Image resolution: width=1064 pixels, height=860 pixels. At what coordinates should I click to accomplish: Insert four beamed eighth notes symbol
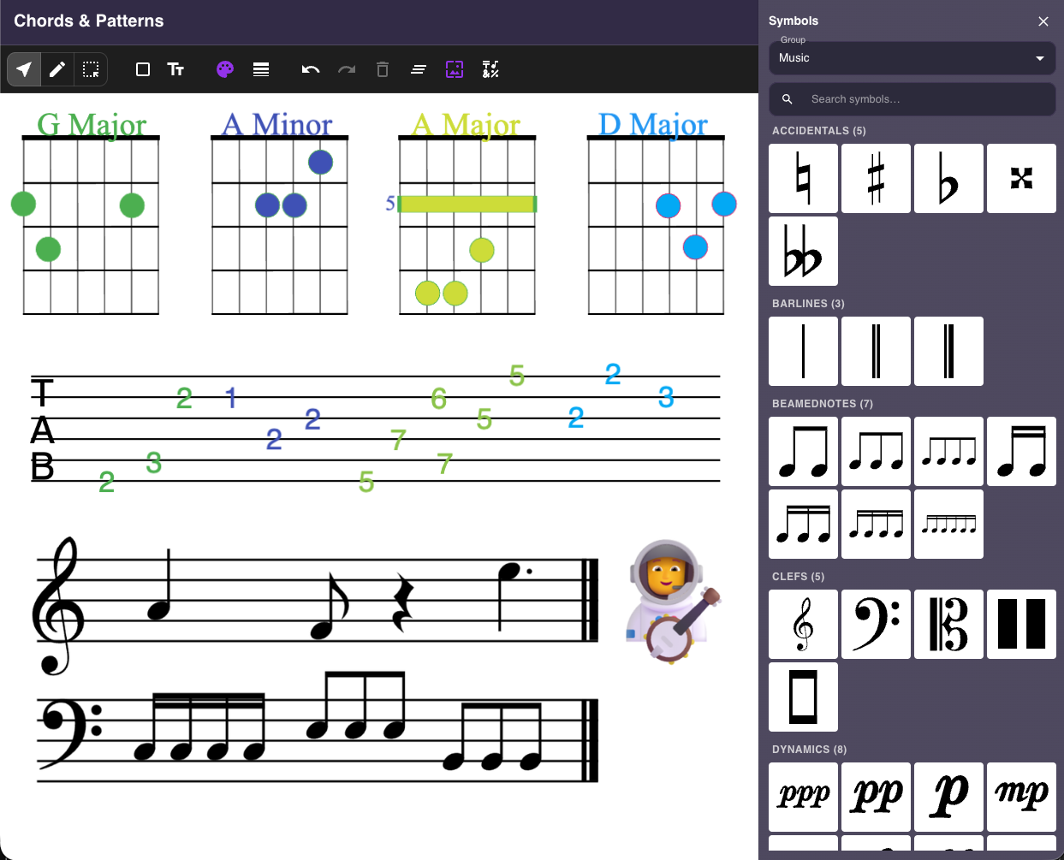tap(948, 451)
